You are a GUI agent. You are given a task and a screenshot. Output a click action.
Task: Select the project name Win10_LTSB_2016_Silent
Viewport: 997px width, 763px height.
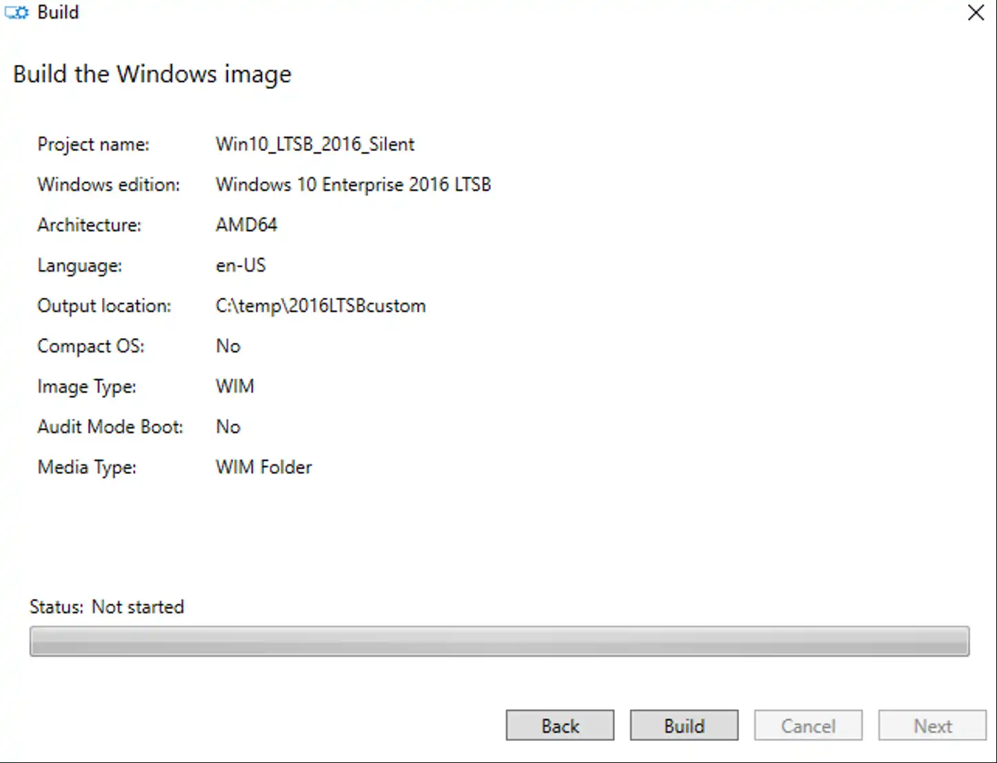coord(315,144)
